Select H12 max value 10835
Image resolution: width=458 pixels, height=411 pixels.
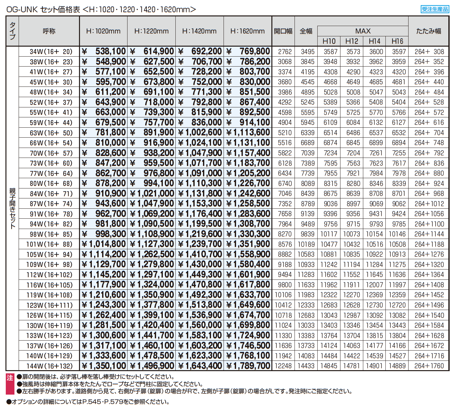click(352, 254)
